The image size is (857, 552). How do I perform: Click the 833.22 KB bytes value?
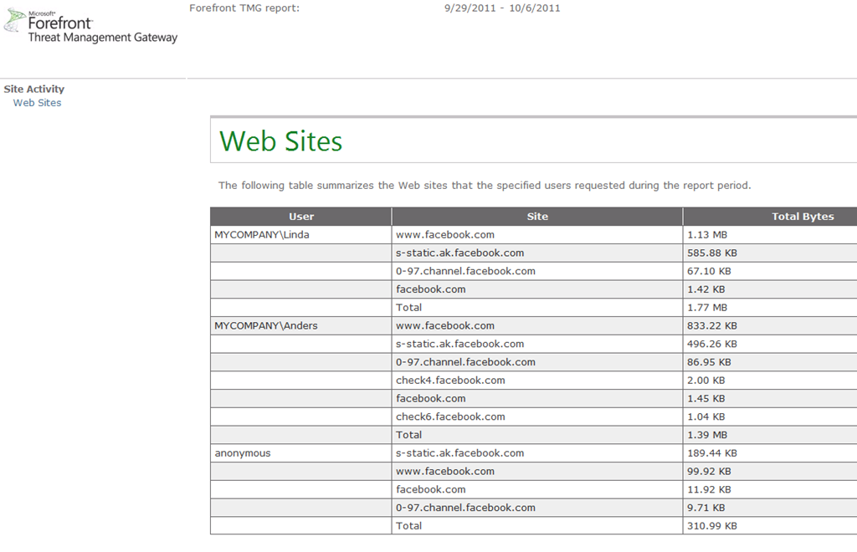[711, 325]
